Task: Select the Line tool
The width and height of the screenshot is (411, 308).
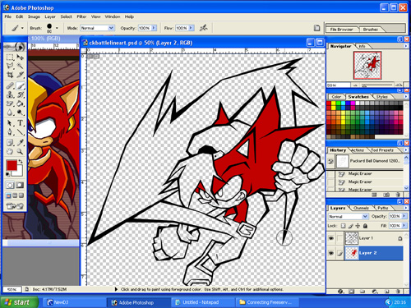Action: [20, 132]
